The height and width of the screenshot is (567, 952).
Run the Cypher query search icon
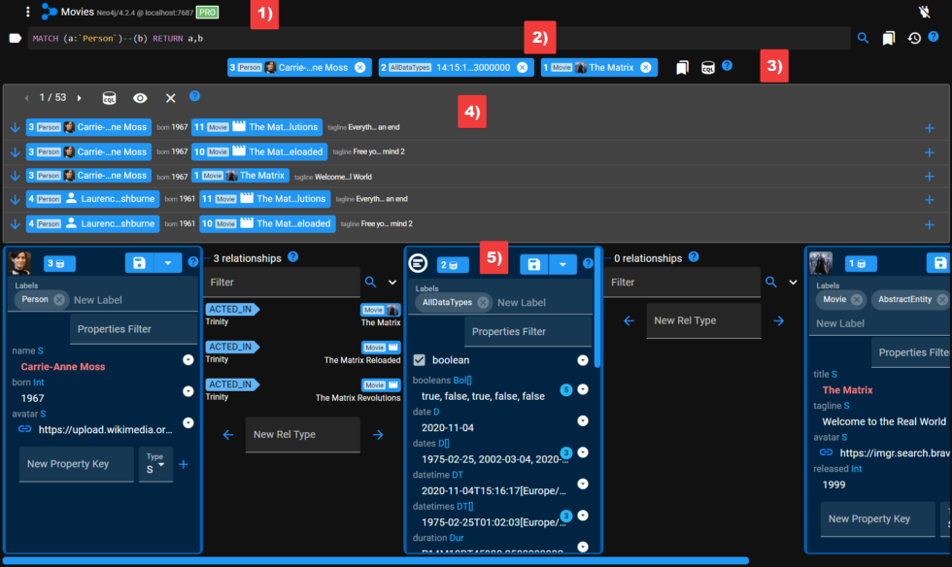(x=863, y=38)
